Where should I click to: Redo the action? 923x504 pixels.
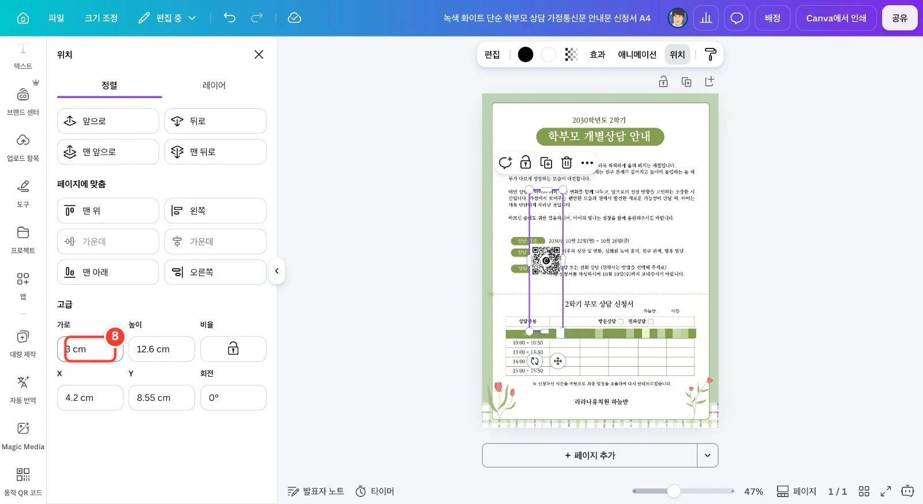(x=257, y=18)
